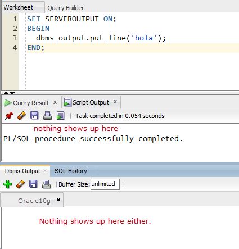
Task: Close the Dbms Output tab
Action: [x=45, y=171]
